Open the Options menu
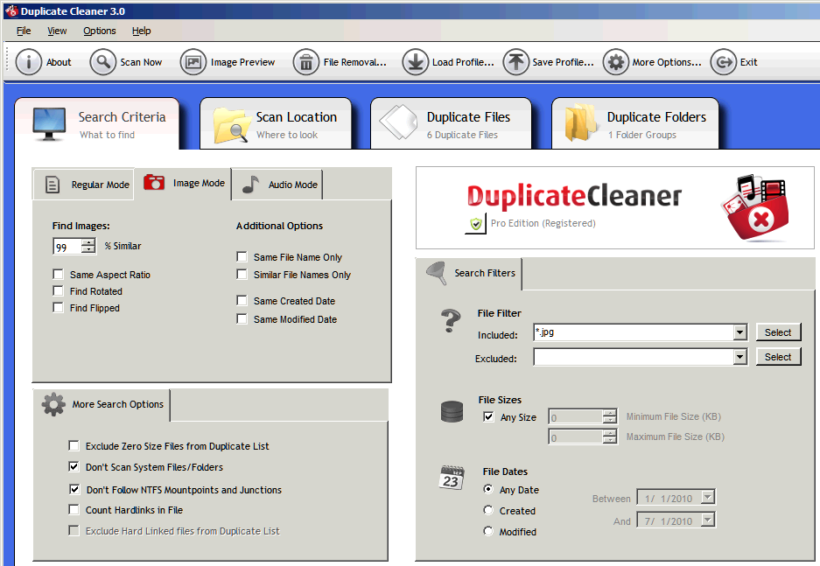The image size is (820, 566). pos(100,31)
